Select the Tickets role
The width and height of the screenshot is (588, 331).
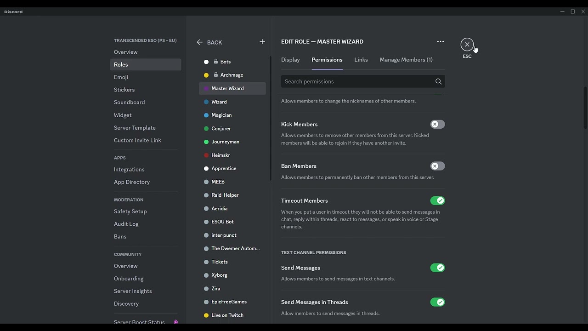(x=232, y=262)
